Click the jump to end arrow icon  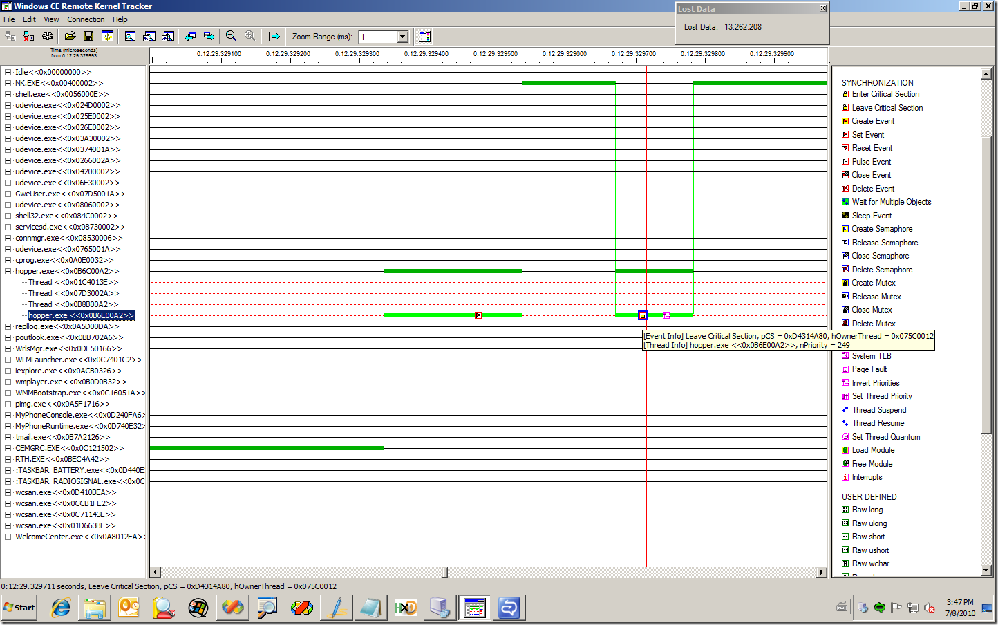pos(274,36)
